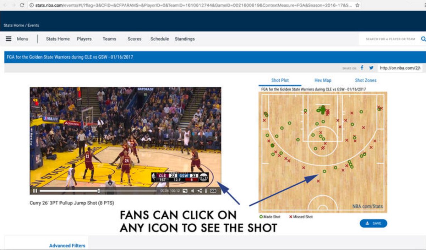
Task: Click the Curry 26' 3PT Pullup Jump Shot caption
Action: coord(72,203)
